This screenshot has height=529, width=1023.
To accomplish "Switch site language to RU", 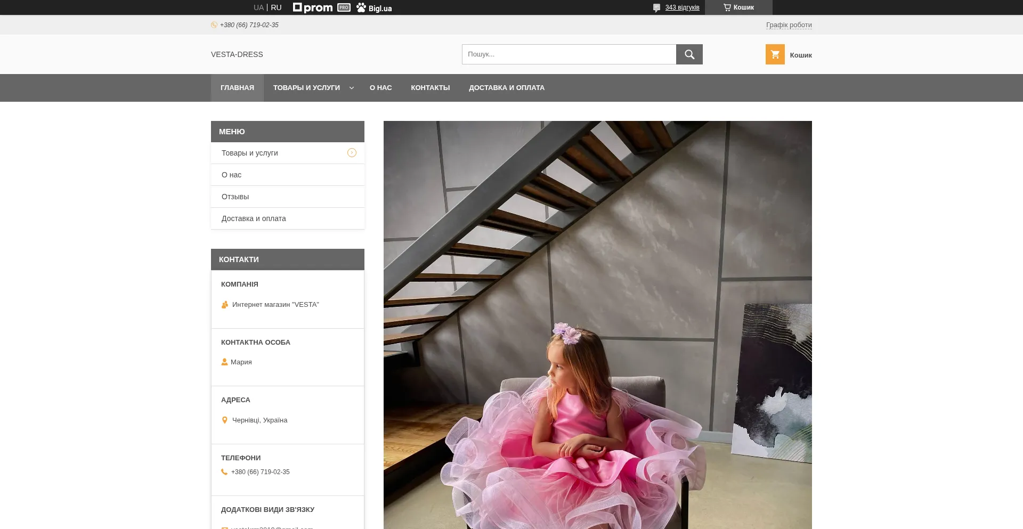I will tap(276, 7).
